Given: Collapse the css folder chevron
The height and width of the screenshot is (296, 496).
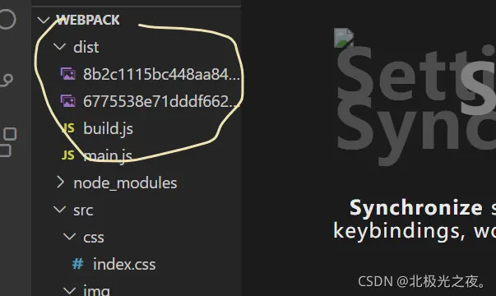Looking at the screenshot, I should [69, 237].
